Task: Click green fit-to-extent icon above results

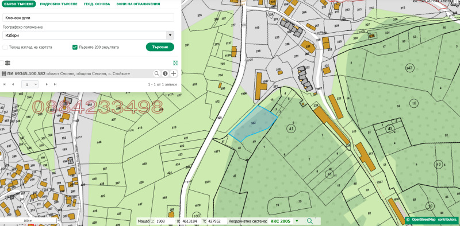Action: click(175, 63)
